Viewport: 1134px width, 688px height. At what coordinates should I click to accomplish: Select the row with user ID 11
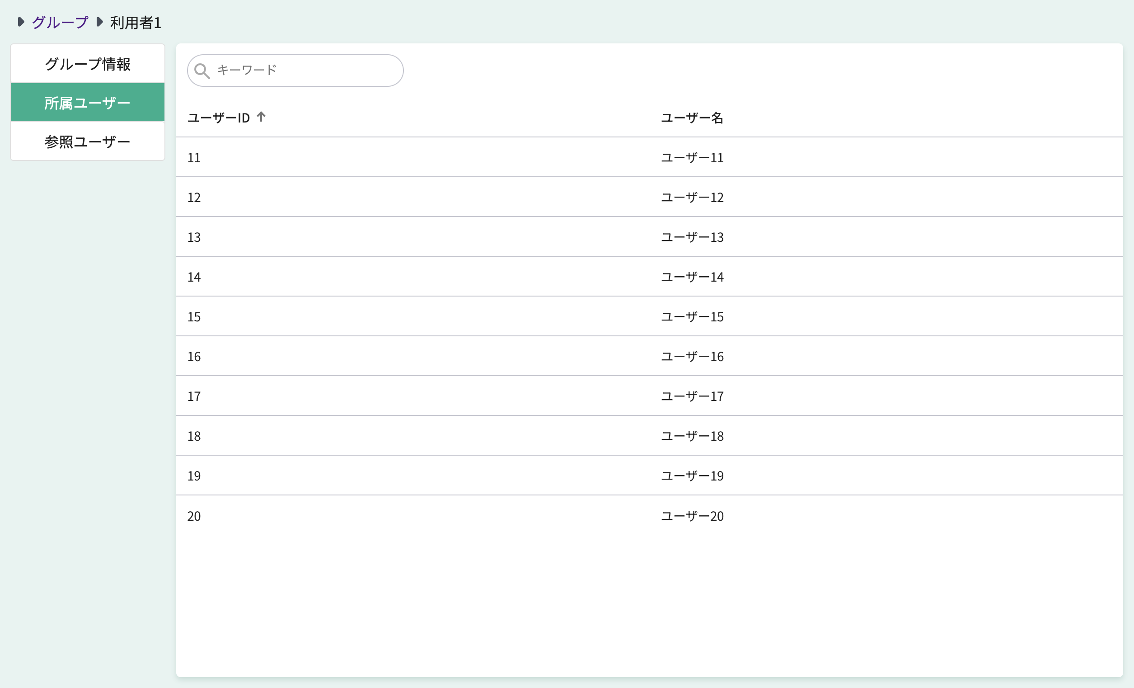point(194,158)
